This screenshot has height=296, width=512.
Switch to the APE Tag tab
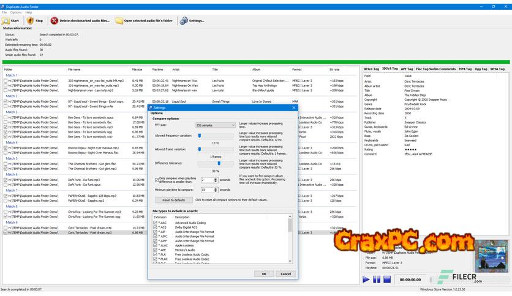click(407, 69)
